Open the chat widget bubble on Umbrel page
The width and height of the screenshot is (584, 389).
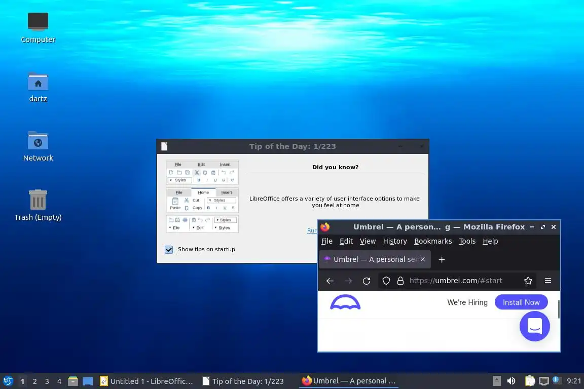(x=535, y=326)
